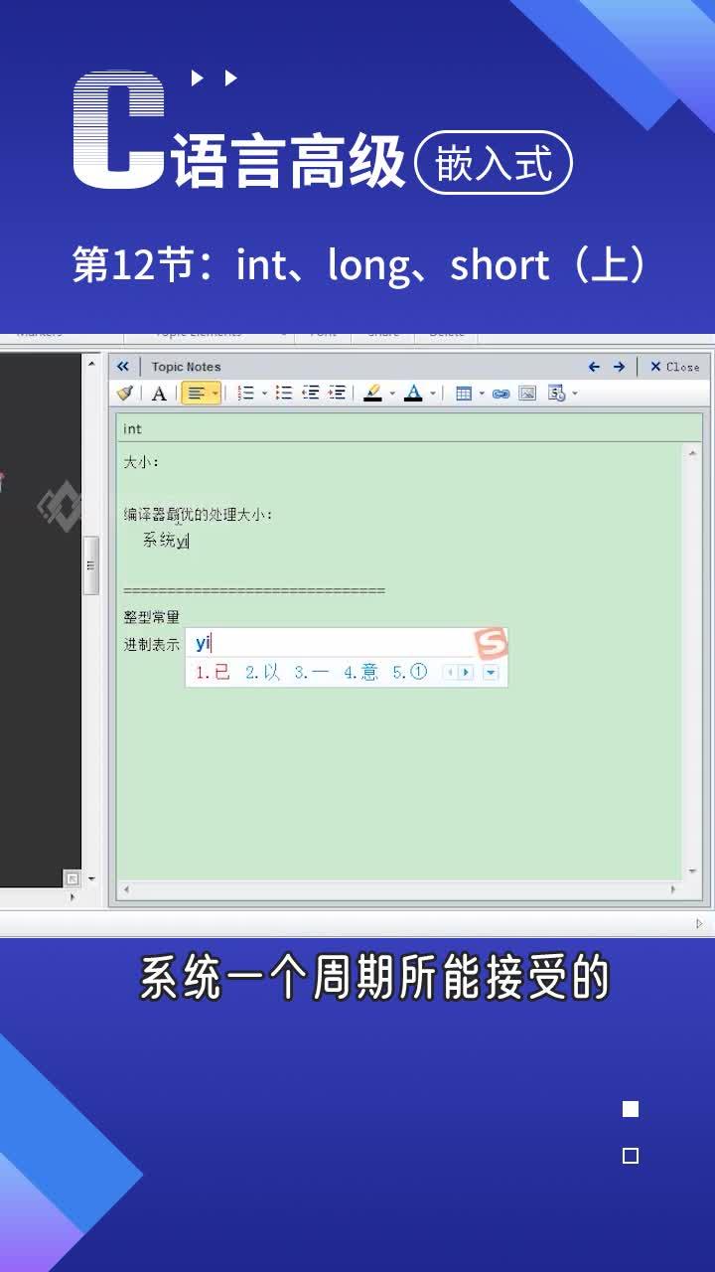Go to the previous topic note
The width and height of the screenshot is (715, 1272).
click(594, 367)
